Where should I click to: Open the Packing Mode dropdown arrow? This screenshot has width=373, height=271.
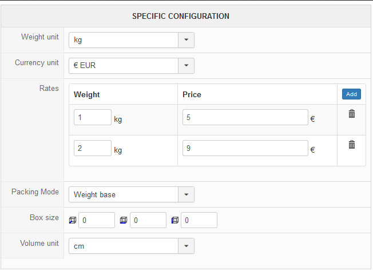tap(186, 194)
